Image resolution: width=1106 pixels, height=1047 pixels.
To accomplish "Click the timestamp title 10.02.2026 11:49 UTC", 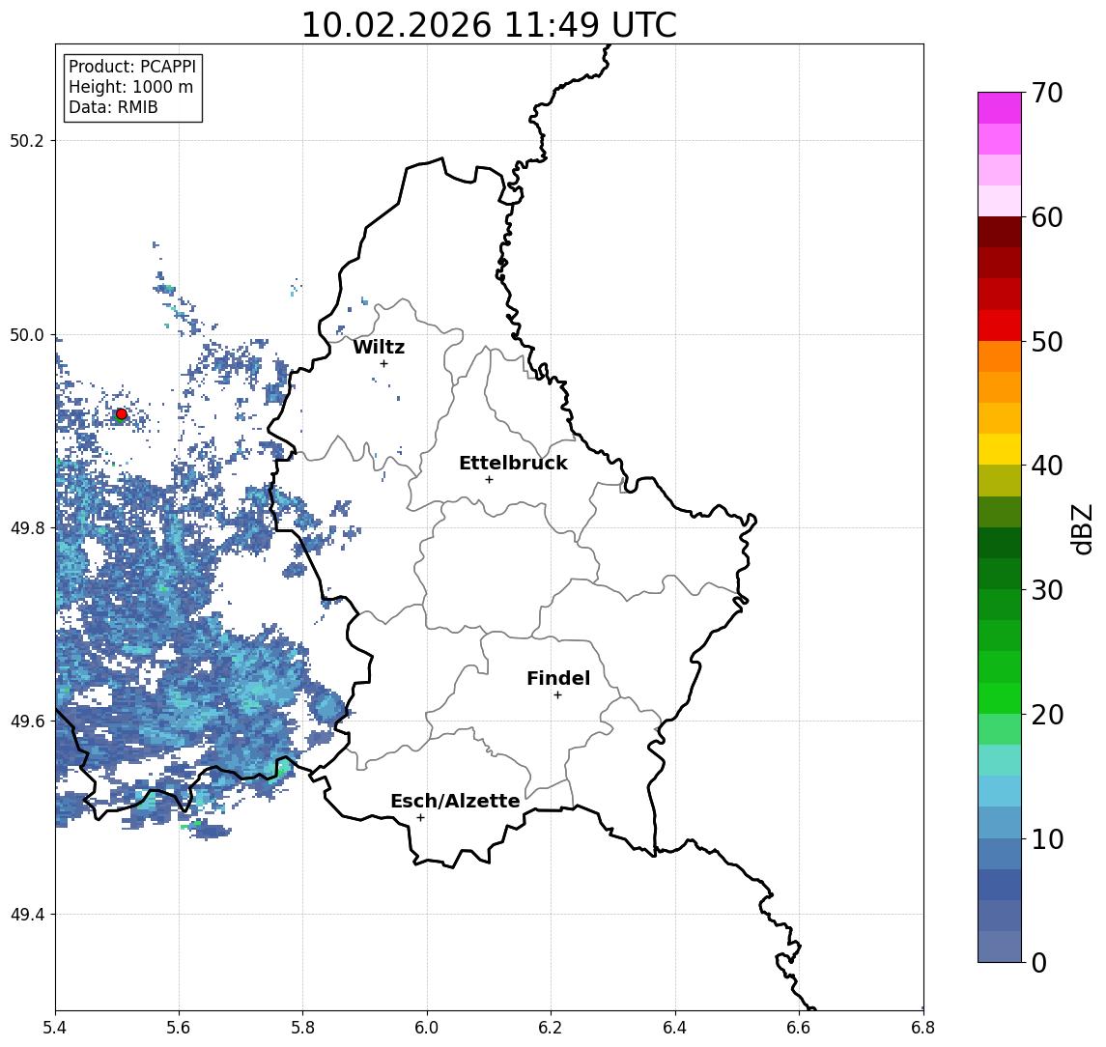I will 489,25.
